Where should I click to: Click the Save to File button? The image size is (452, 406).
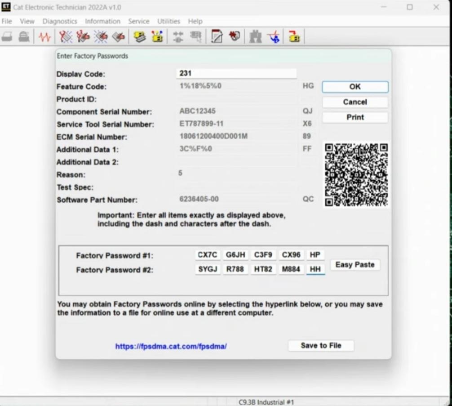point(321,346)
